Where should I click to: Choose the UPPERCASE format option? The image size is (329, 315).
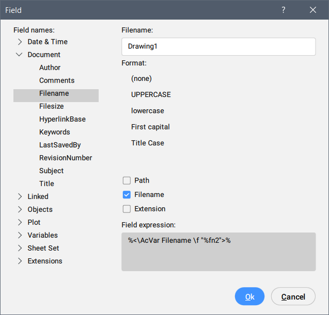pyautogui.click(x=151, y=95)
